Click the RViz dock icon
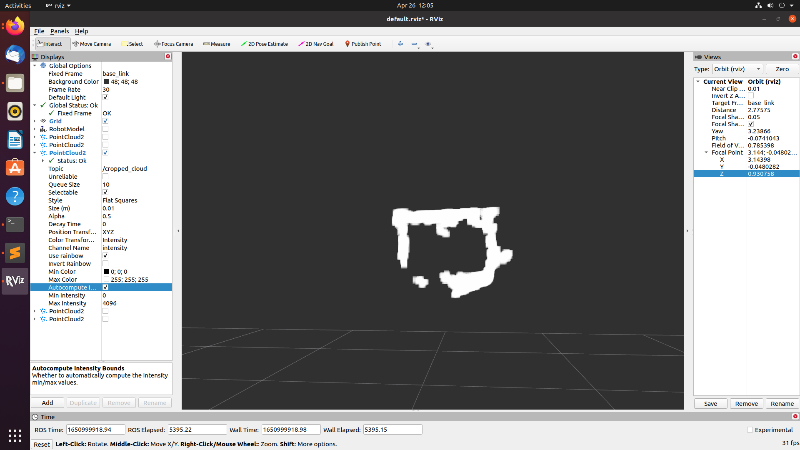This screenshot has width=800, height=450. click(15, 281)
